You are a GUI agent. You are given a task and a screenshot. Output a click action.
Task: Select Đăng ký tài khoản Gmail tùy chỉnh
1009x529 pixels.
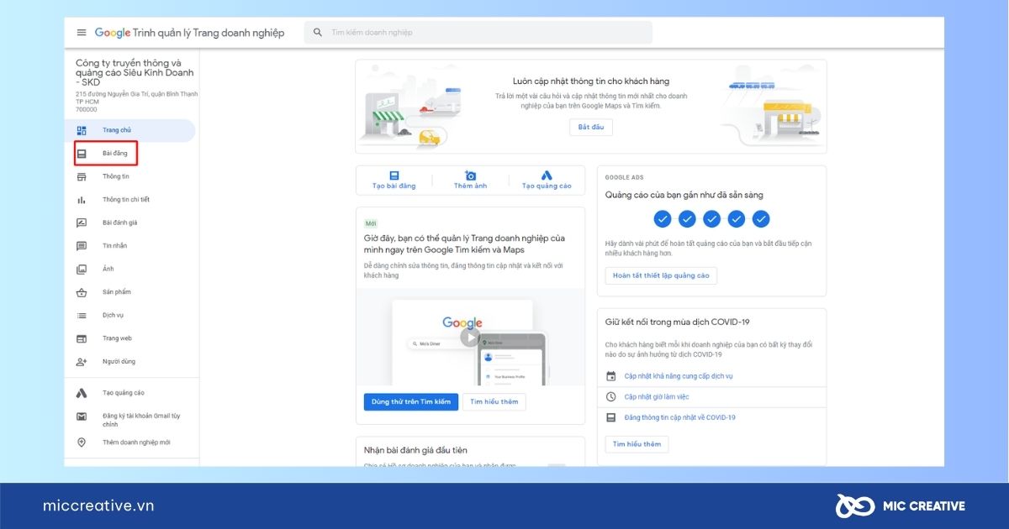pyautogui.click(x=141, y=420)
